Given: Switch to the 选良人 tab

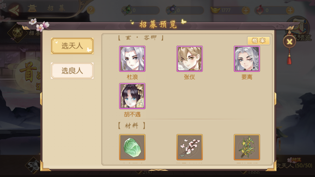Looking at the screenshot, I should pyautogui.click(x=72, y=71).
